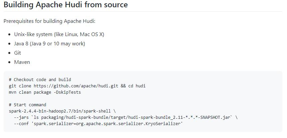Click the "Prerequisites for building Apache Hudi" paragraph
This screenshot has height=138, width=287.
[x=49, y=21]
